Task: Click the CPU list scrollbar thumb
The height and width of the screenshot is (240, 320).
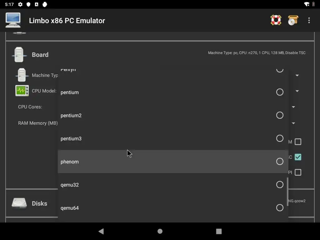Action: pyautogui.click(x=287, y=192)
